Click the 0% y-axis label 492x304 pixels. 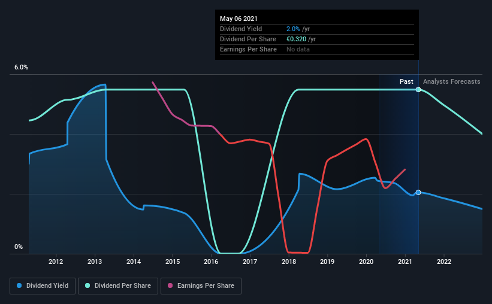pos(19,247)
